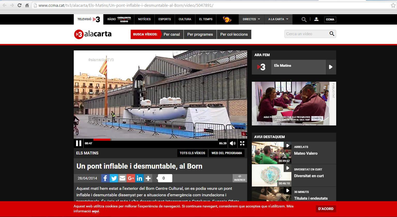
Task: Go to Esports section
Action: point(165,19)
